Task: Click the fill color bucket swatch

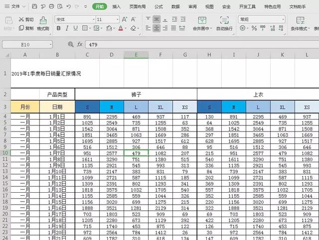Action: point(109,28)
